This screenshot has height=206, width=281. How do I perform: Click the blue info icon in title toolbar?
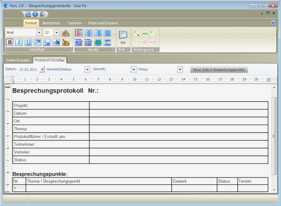point(35,14)
